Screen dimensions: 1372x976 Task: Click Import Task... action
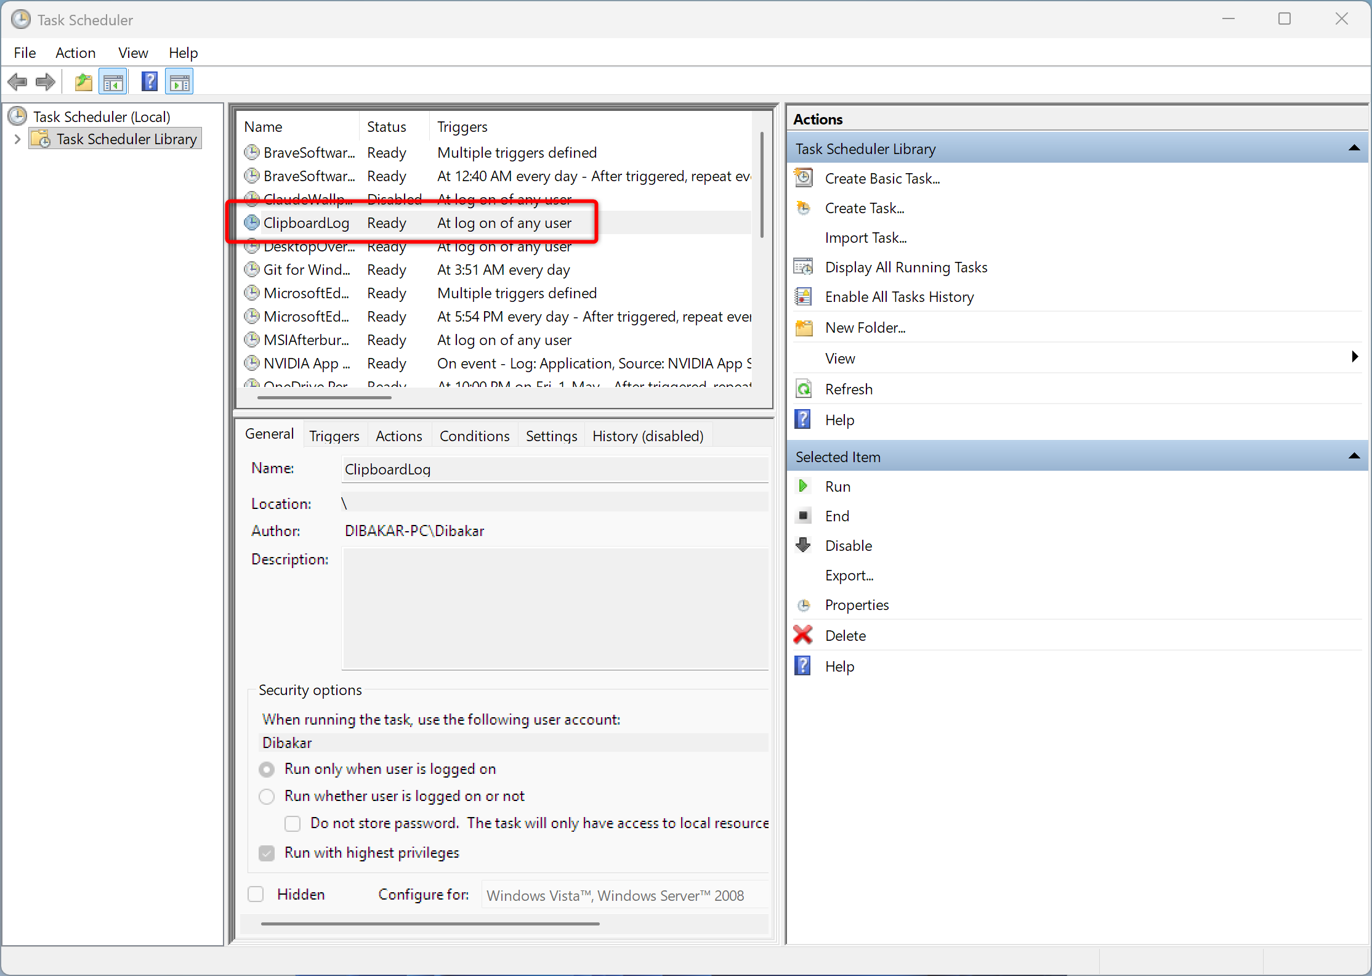pos(866,237)
